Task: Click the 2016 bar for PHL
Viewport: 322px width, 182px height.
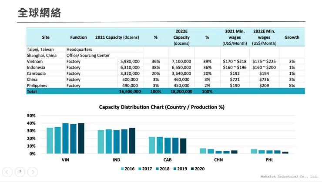Action: [254, 152]
